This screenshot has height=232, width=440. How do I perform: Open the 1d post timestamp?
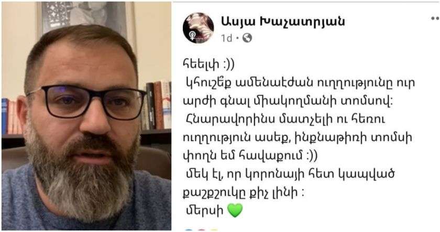pyautogui.click(x=226, y=38)
